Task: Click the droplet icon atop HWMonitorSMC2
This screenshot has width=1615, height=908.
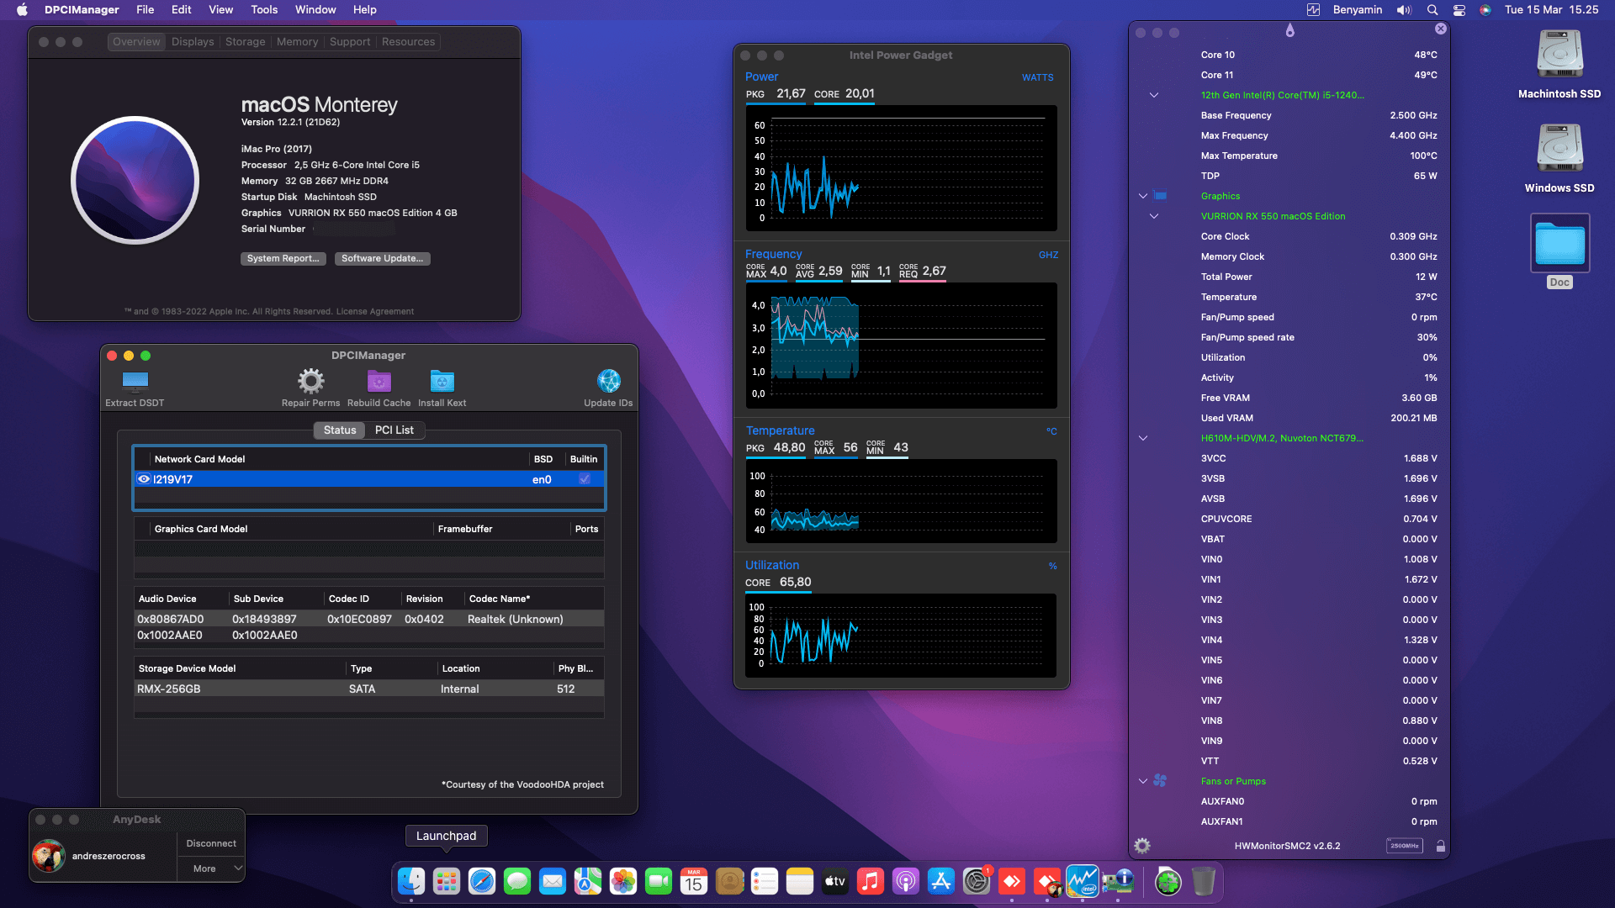Action: (1289, 31)
